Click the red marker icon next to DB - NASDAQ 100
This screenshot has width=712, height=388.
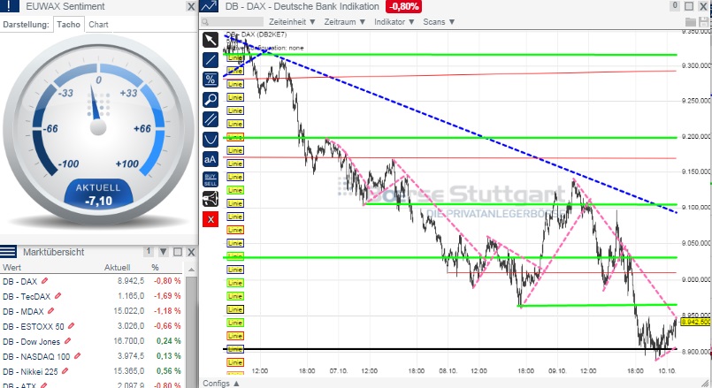coord(78,356)
